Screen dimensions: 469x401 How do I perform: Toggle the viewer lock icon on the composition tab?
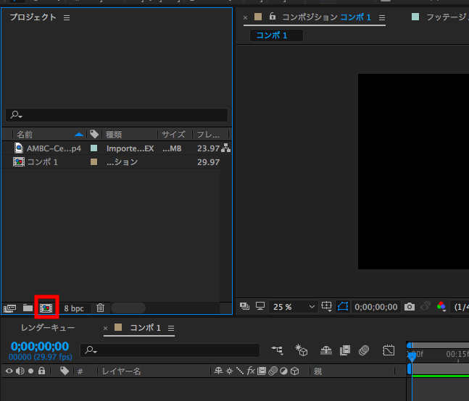click(x=272, y=16)
